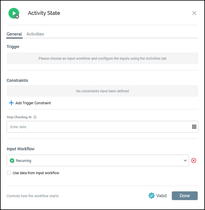Click the Valid status label text
The image size is (205, 210).
point(161,196)
